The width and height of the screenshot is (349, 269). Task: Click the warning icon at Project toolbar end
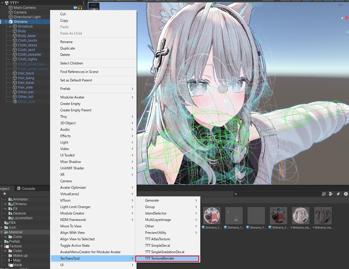point(345,194)
